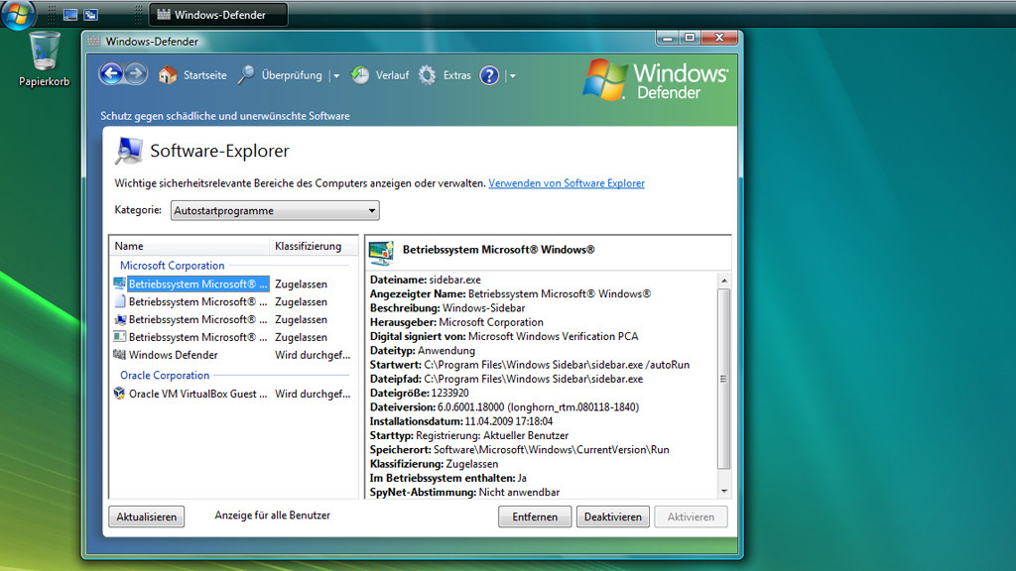Click the Windows-Defender taskbar button
This screenshot has width=1016, height=571.
[219, 14]
